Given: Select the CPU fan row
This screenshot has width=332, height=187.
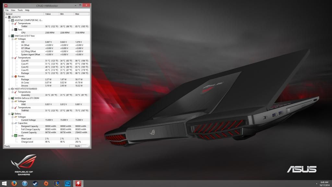Looking at the screenshot, I should (x=47, y=33).
